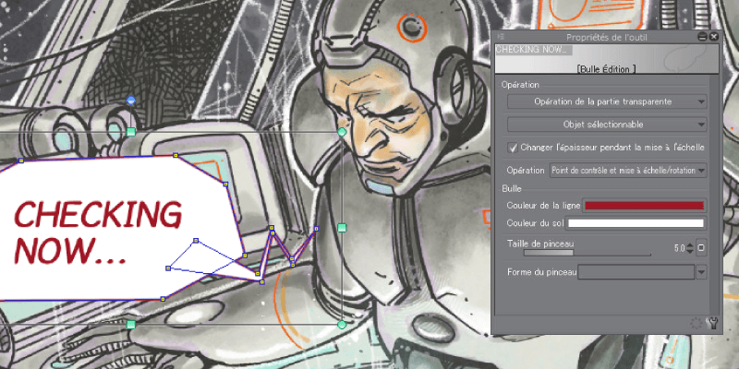Click the 'Propriétés de l'outil' panel title
Image resolution: width=739 pixels, height=369 pixels.
pos(607,37)
